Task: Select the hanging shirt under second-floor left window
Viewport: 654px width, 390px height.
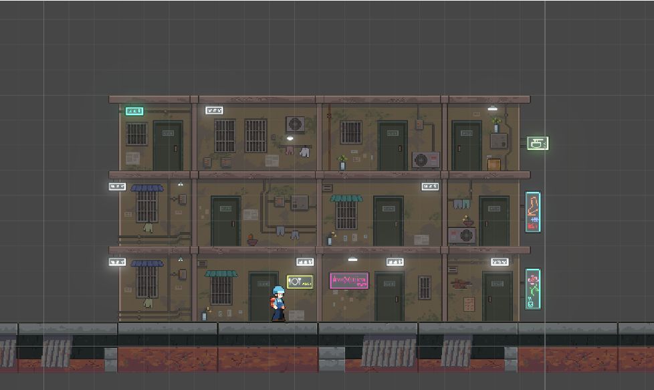Action: click(x=148, y=227)
